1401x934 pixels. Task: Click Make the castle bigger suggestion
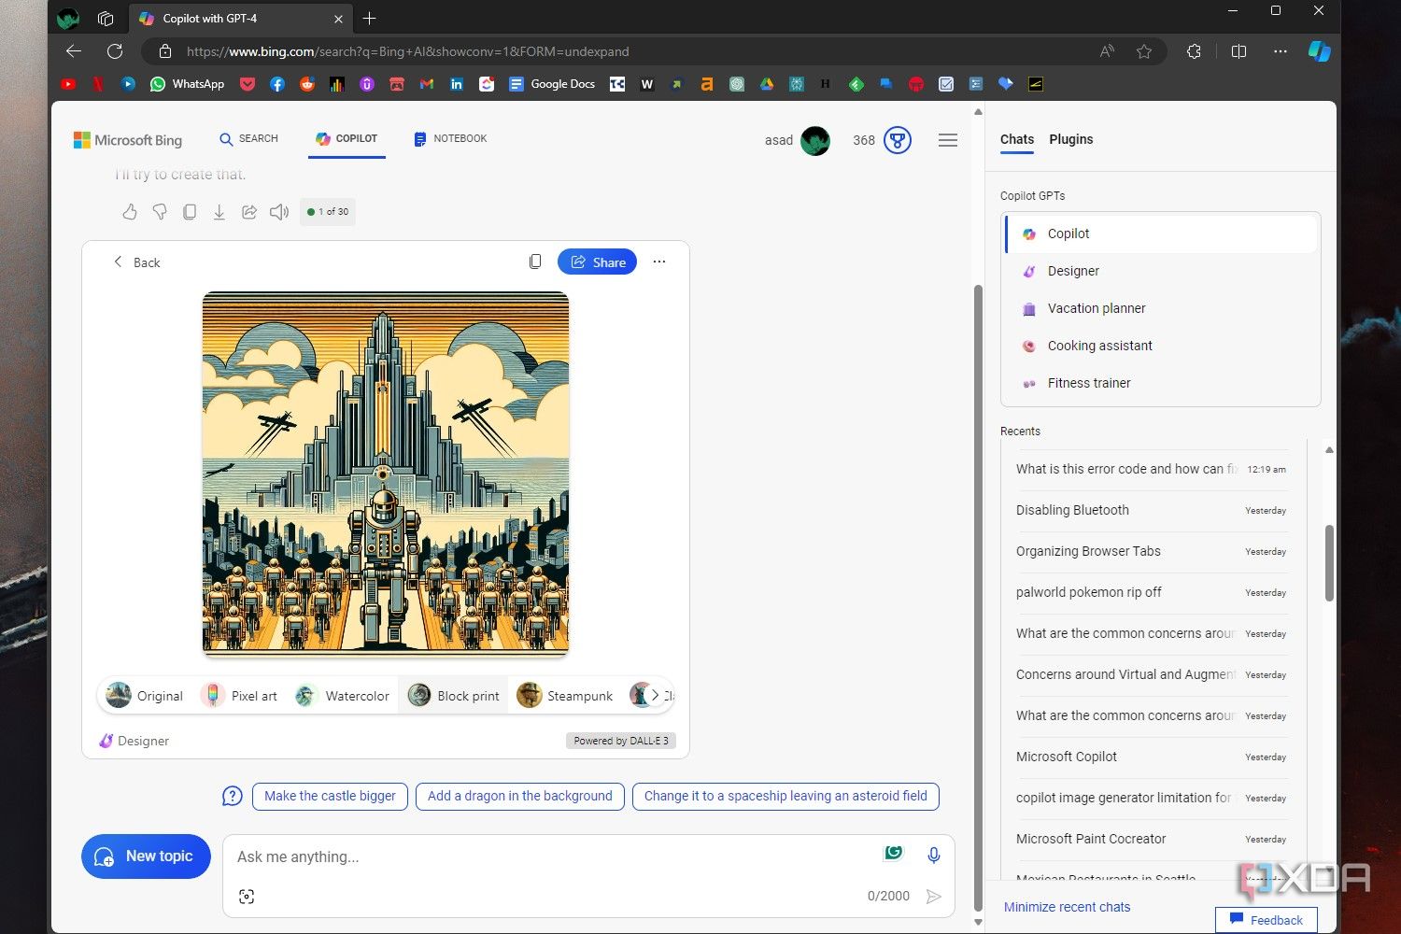pyautogui.click(x=330, y=797)
